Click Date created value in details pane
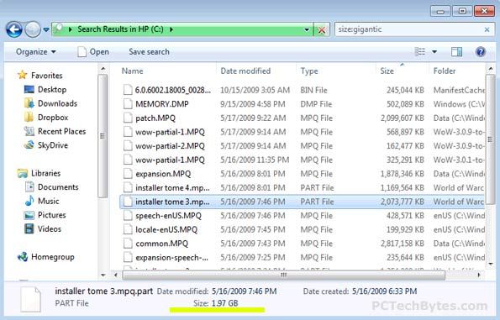This screenshot has height=320, width=500. click(x=384, y=291)
